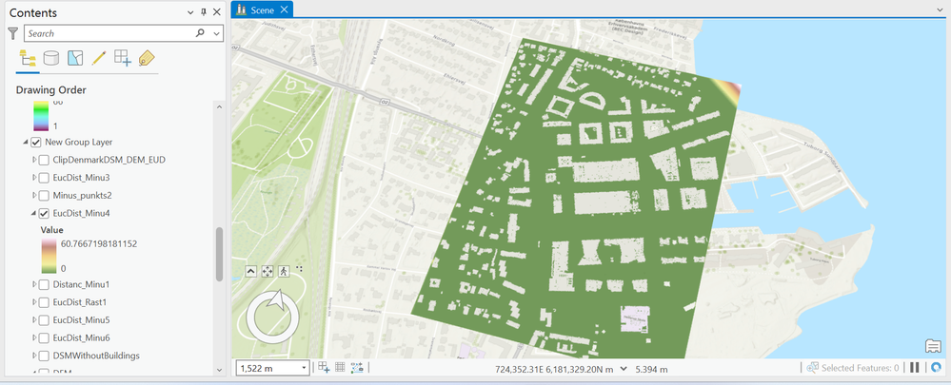This screenshot has height=385, width=951.
Task: Pause scene drawing with the pause icon
Action: click(915, 368)
